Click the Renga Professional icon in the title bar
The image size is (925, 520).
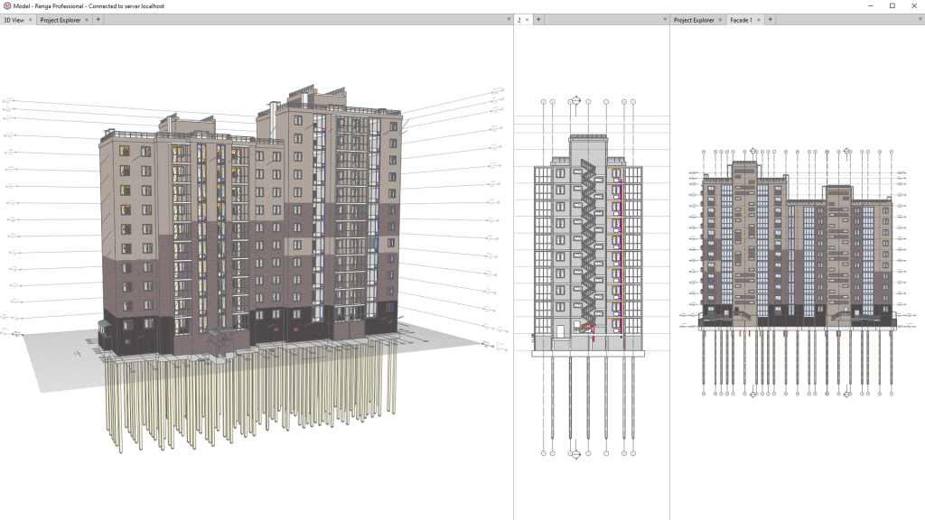point(6,5)
